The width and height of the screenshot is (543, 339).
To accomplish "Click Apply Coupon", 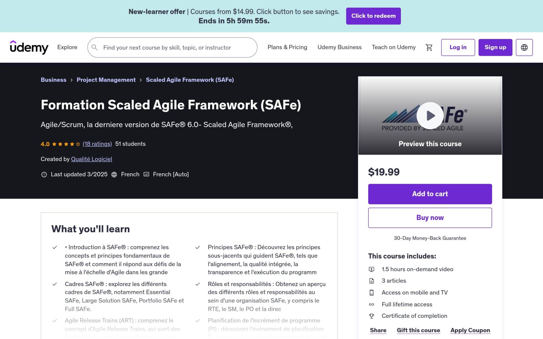I will (470, 330).
